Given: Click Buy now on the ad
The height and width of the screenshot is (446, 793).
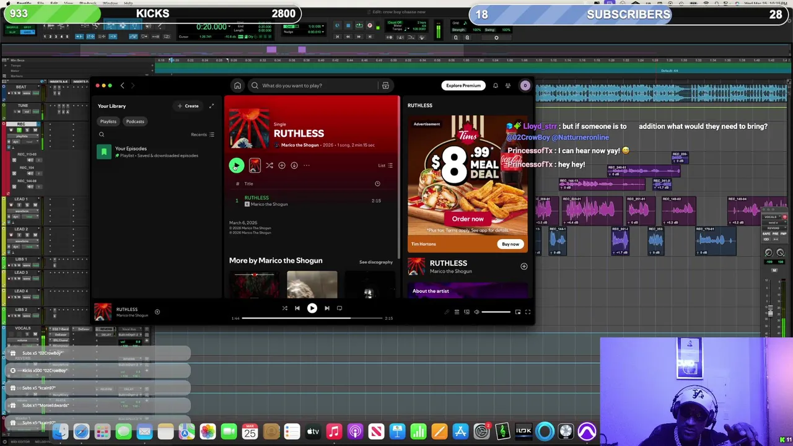Looking at the screenshot, I should tap(510, 244).
